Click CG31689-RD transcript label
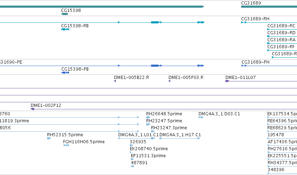This screenshot has width=297, height=175. pyautogui.click(x=281, y=33)
